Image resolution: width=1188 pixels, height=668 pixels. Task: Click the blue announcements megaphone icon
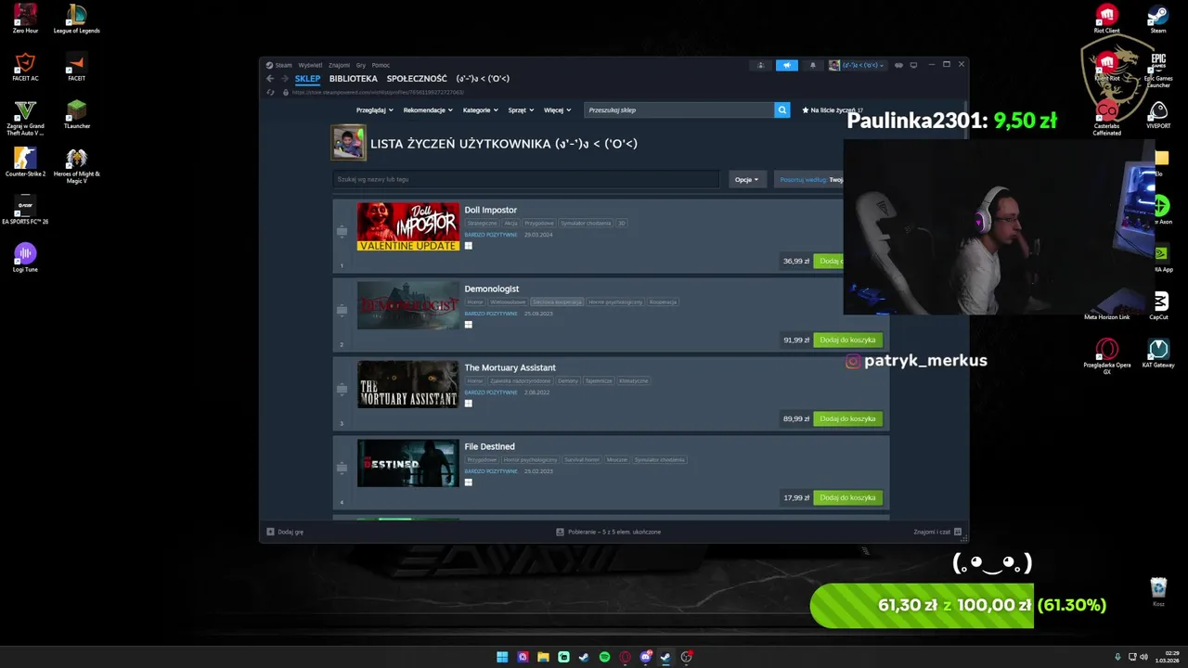pos(786,65)
